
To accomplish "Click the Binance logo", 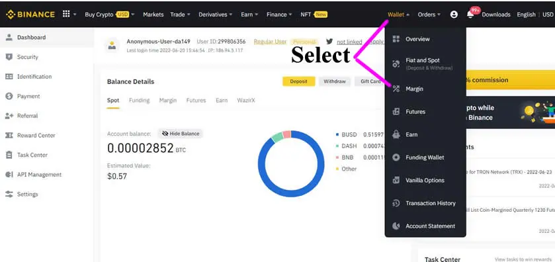I will pyautogui.click(x=30, y=15).
